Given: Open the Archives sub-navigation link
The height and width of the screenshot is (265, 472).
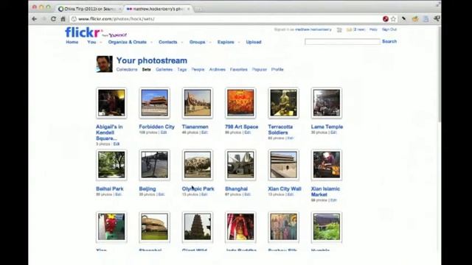Looking at the screenshot, I should click(x=218, y=69).
